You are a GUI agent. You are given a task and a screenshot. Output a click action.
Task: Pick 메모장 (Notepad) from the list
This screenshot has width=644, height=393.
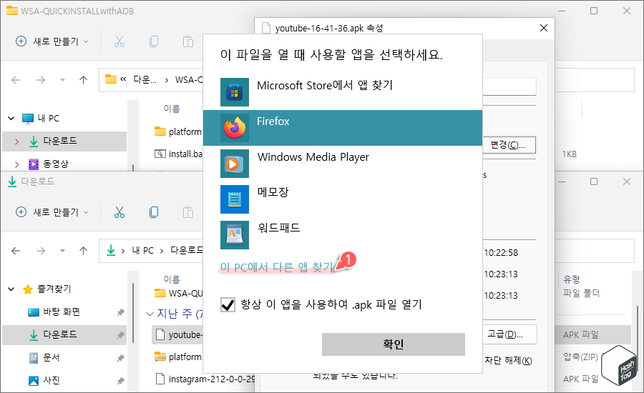pyautogui.click(x=343, y=199)
